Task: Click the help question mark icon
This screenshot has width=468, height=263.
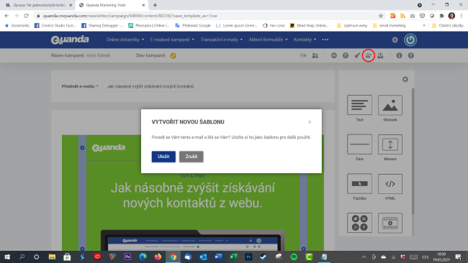Action: coord(410,55)
